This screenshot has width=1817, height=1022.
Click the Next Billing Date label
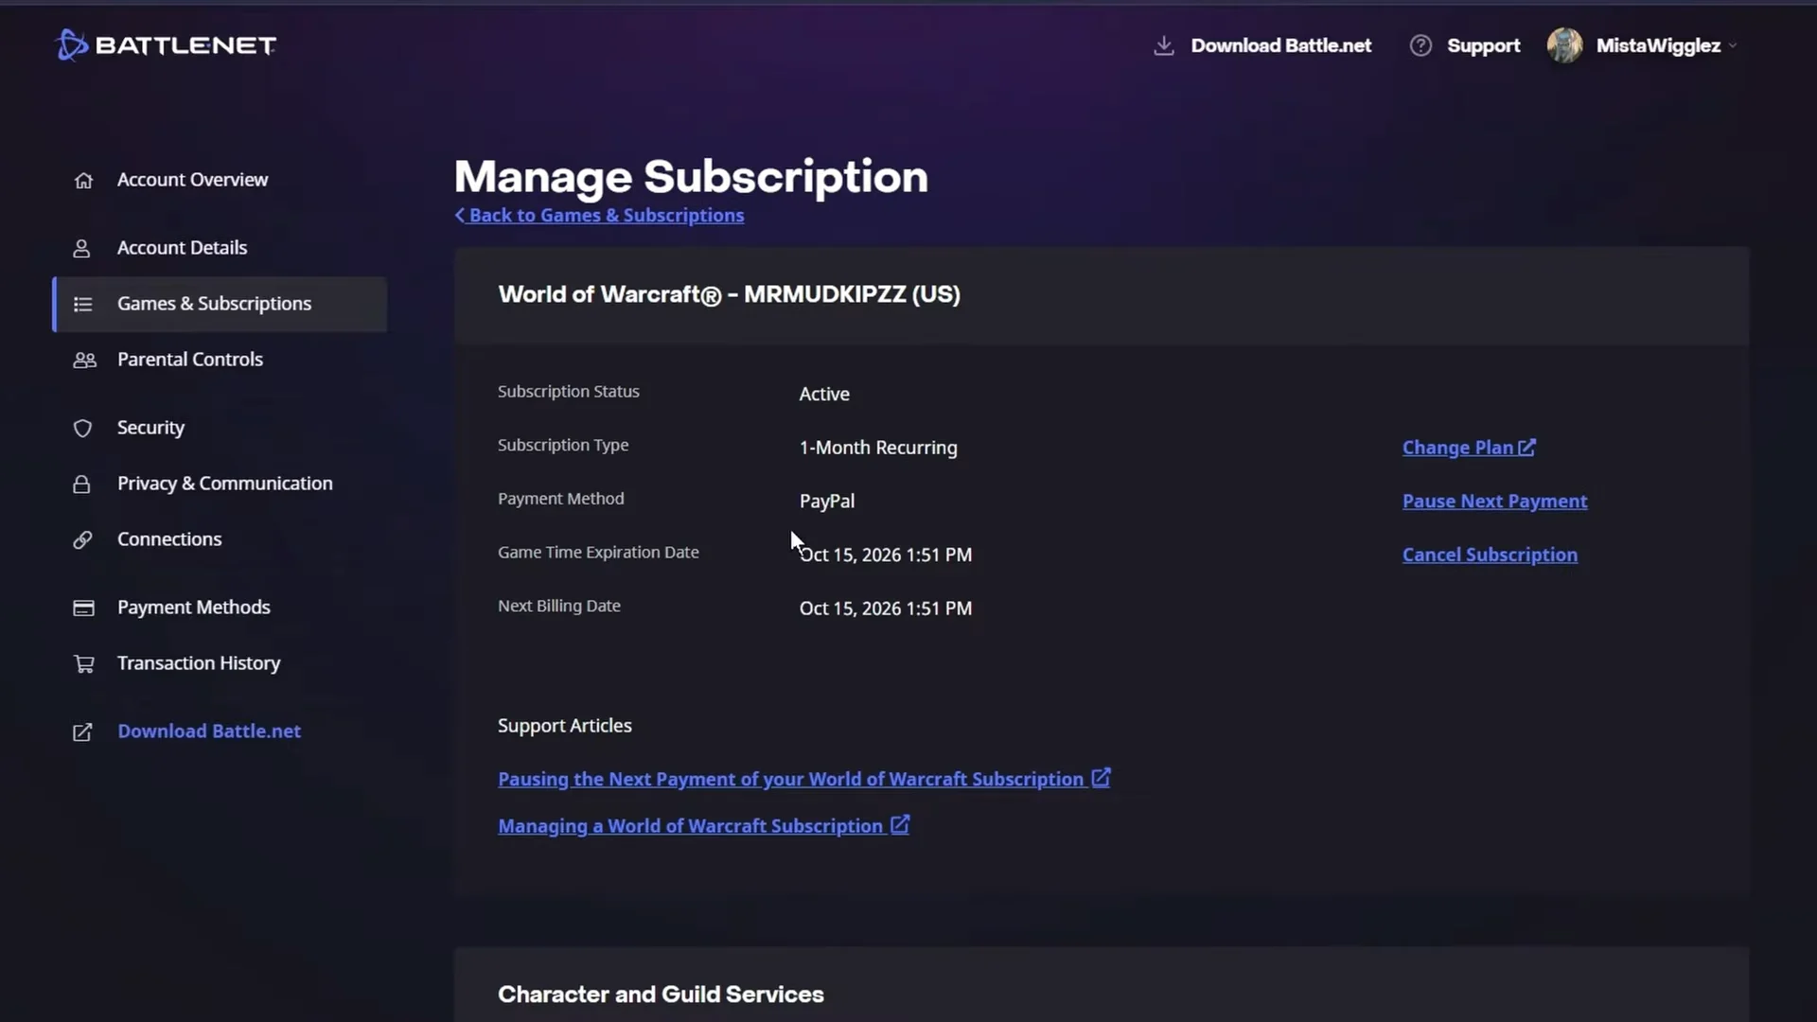point(559,606)
